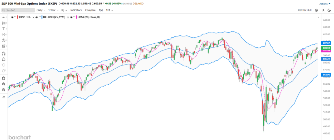Open the Daily interval dropdown
The width and height of the screenshot is (334, 140).
coord(41,10)
